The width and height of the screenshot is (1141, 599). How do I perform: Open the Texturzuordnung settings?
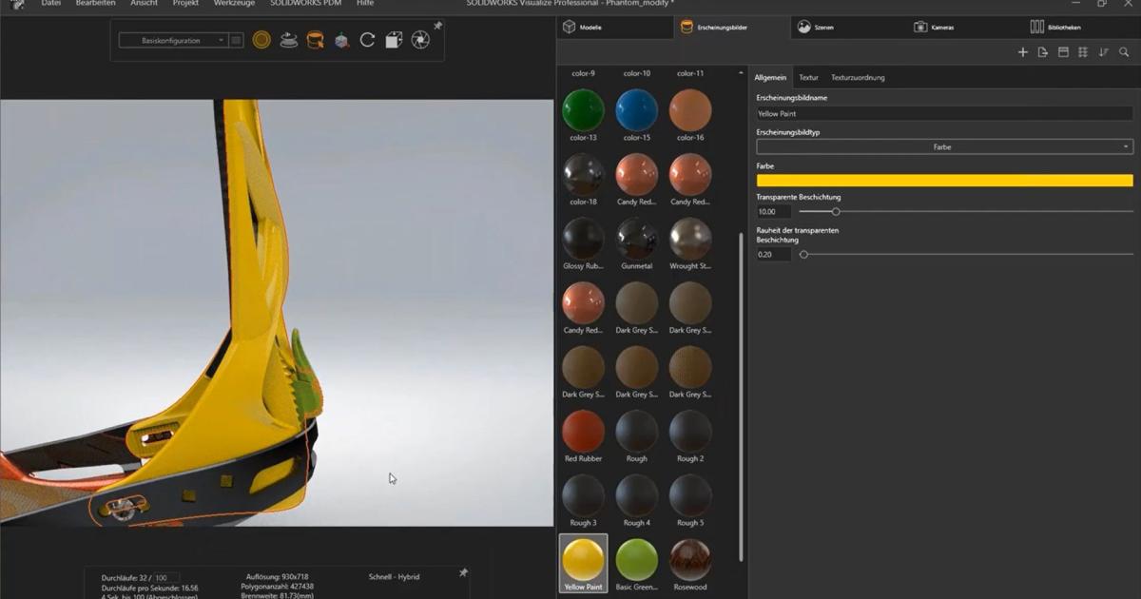tap(857, 77)
